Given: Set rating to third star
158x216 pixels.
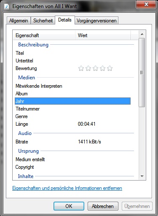Looking at the screenshot, I should click(x=95, y=68).
